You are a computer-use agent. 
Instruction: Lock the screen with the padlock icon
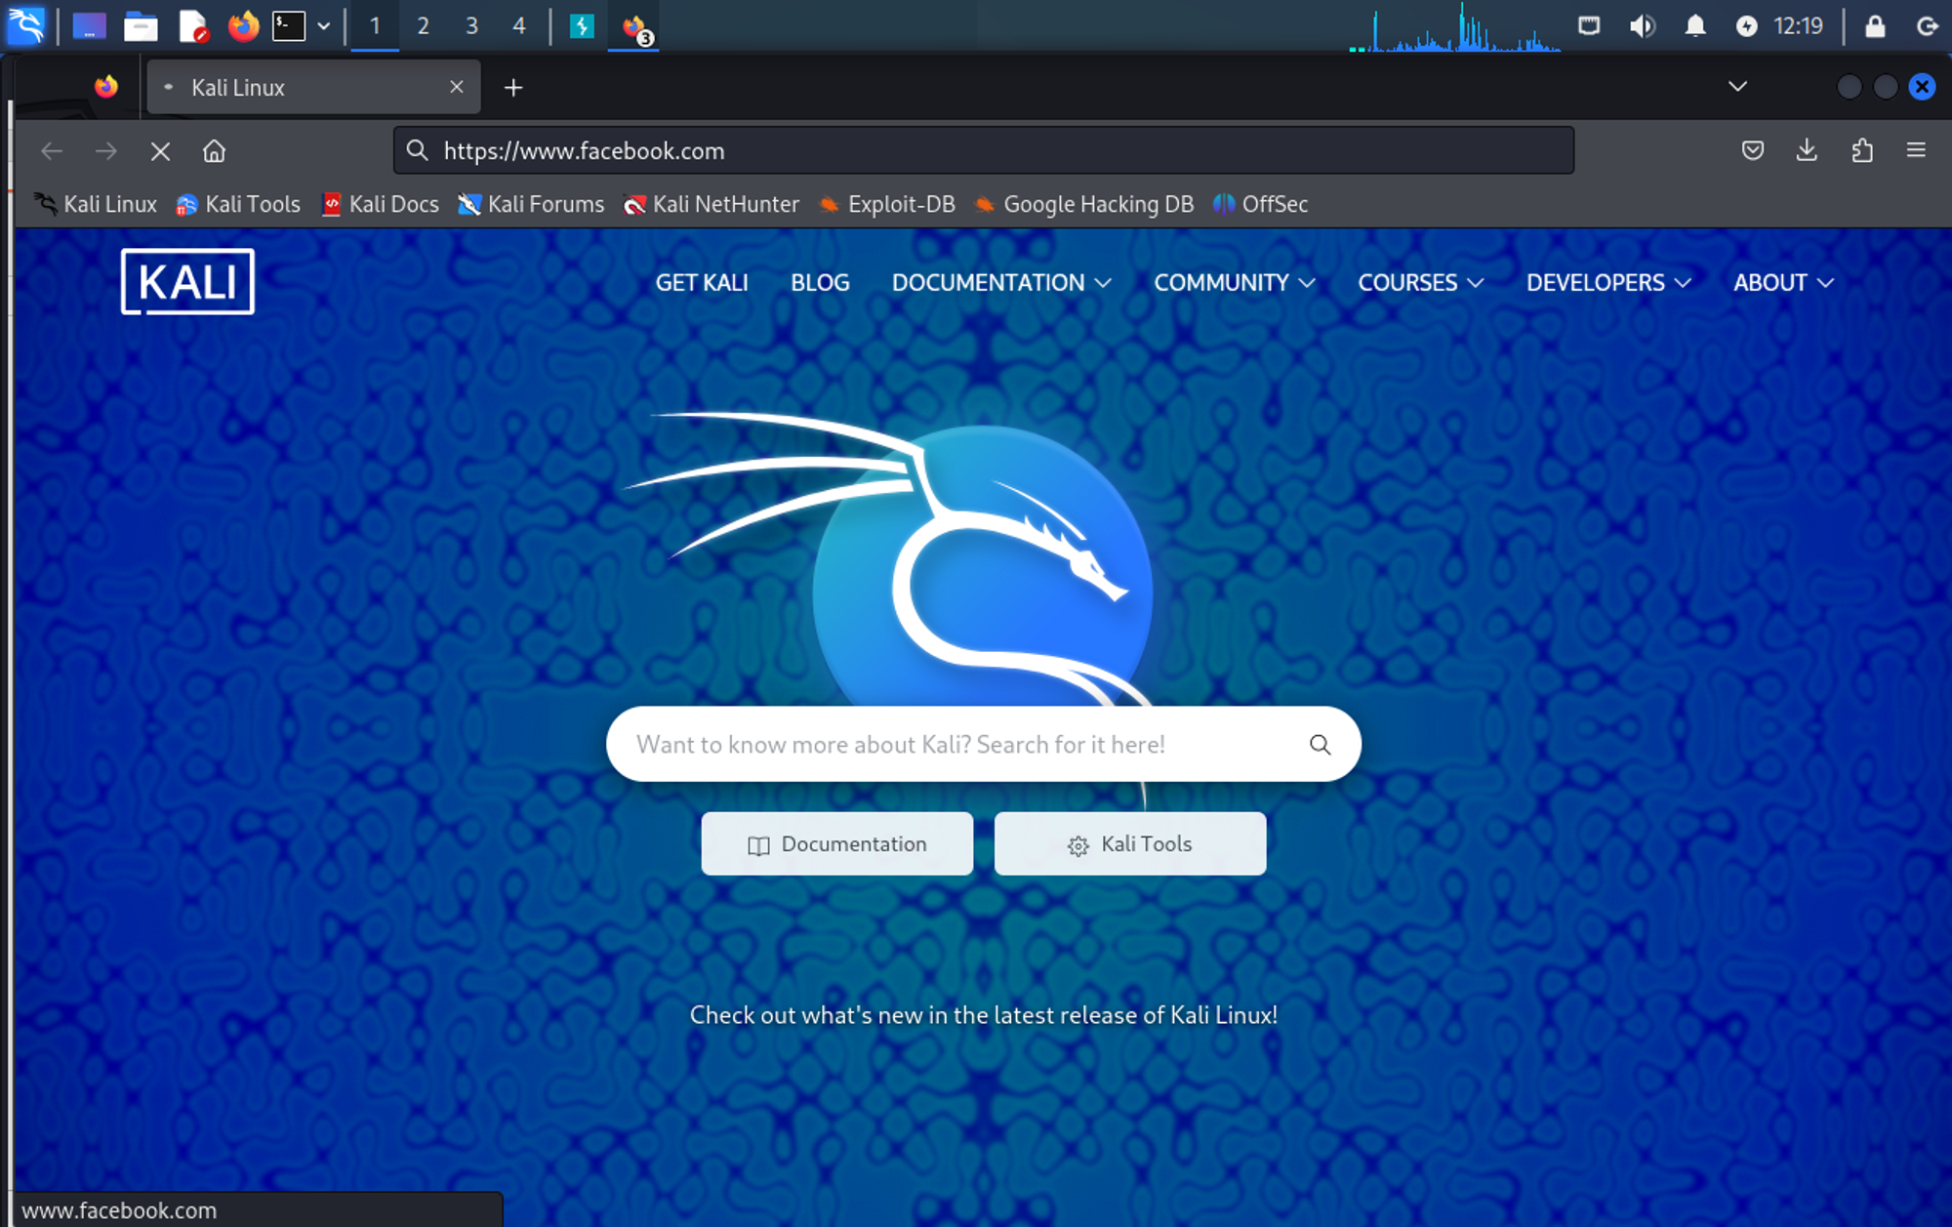pyautogui.click(x=1875, y=25)
